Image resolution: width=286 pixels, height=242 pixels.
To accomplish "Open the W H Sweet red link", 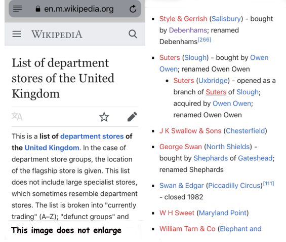I will coord(177,213).
